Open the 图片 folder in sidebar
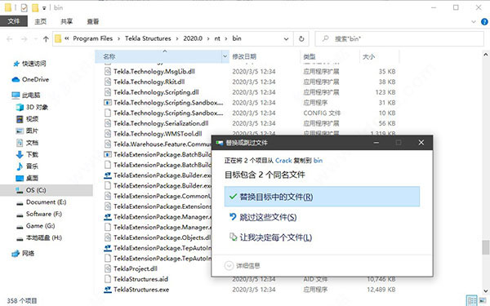Image resolution: width=490 pixels, height=306 pixels. click(28, 131)
